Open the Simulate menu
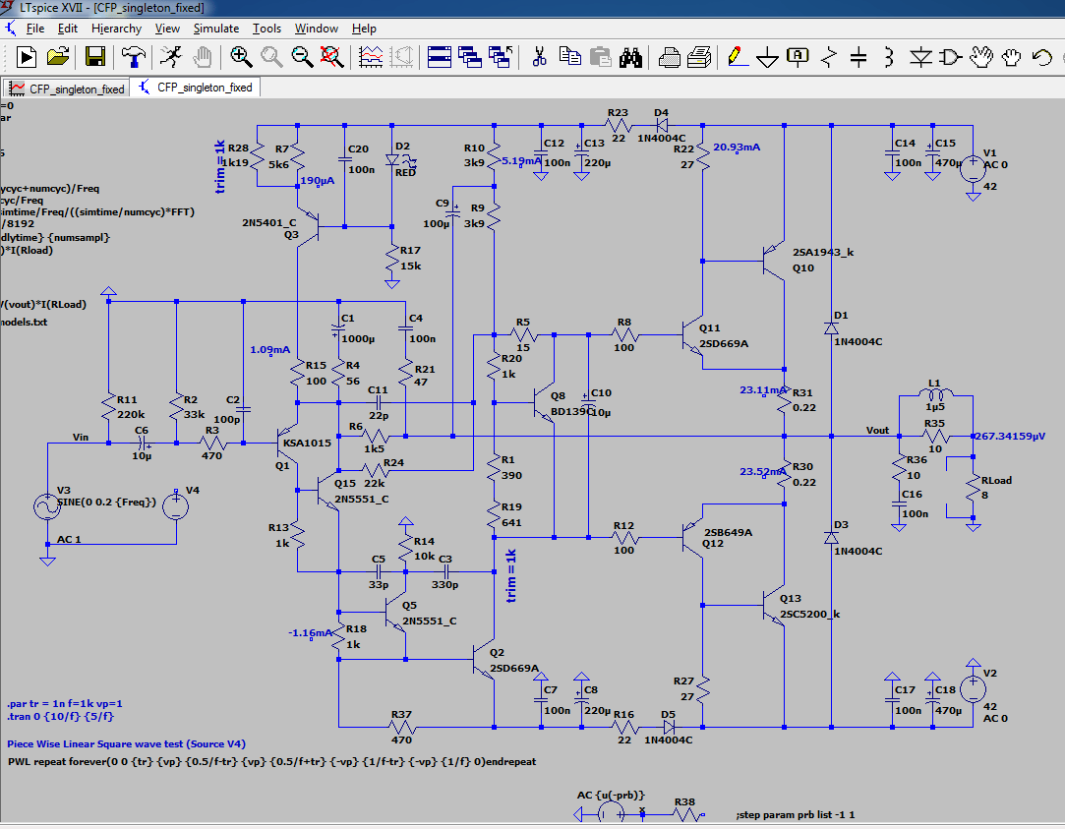 pyautogui.click(x=216, y=29)
